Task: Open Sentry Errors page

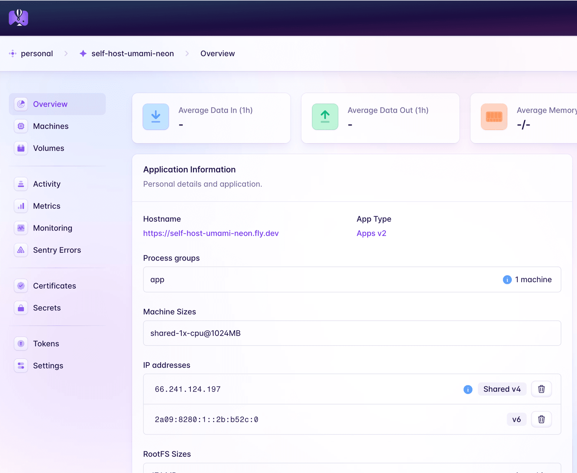Action: coord(57,250)
